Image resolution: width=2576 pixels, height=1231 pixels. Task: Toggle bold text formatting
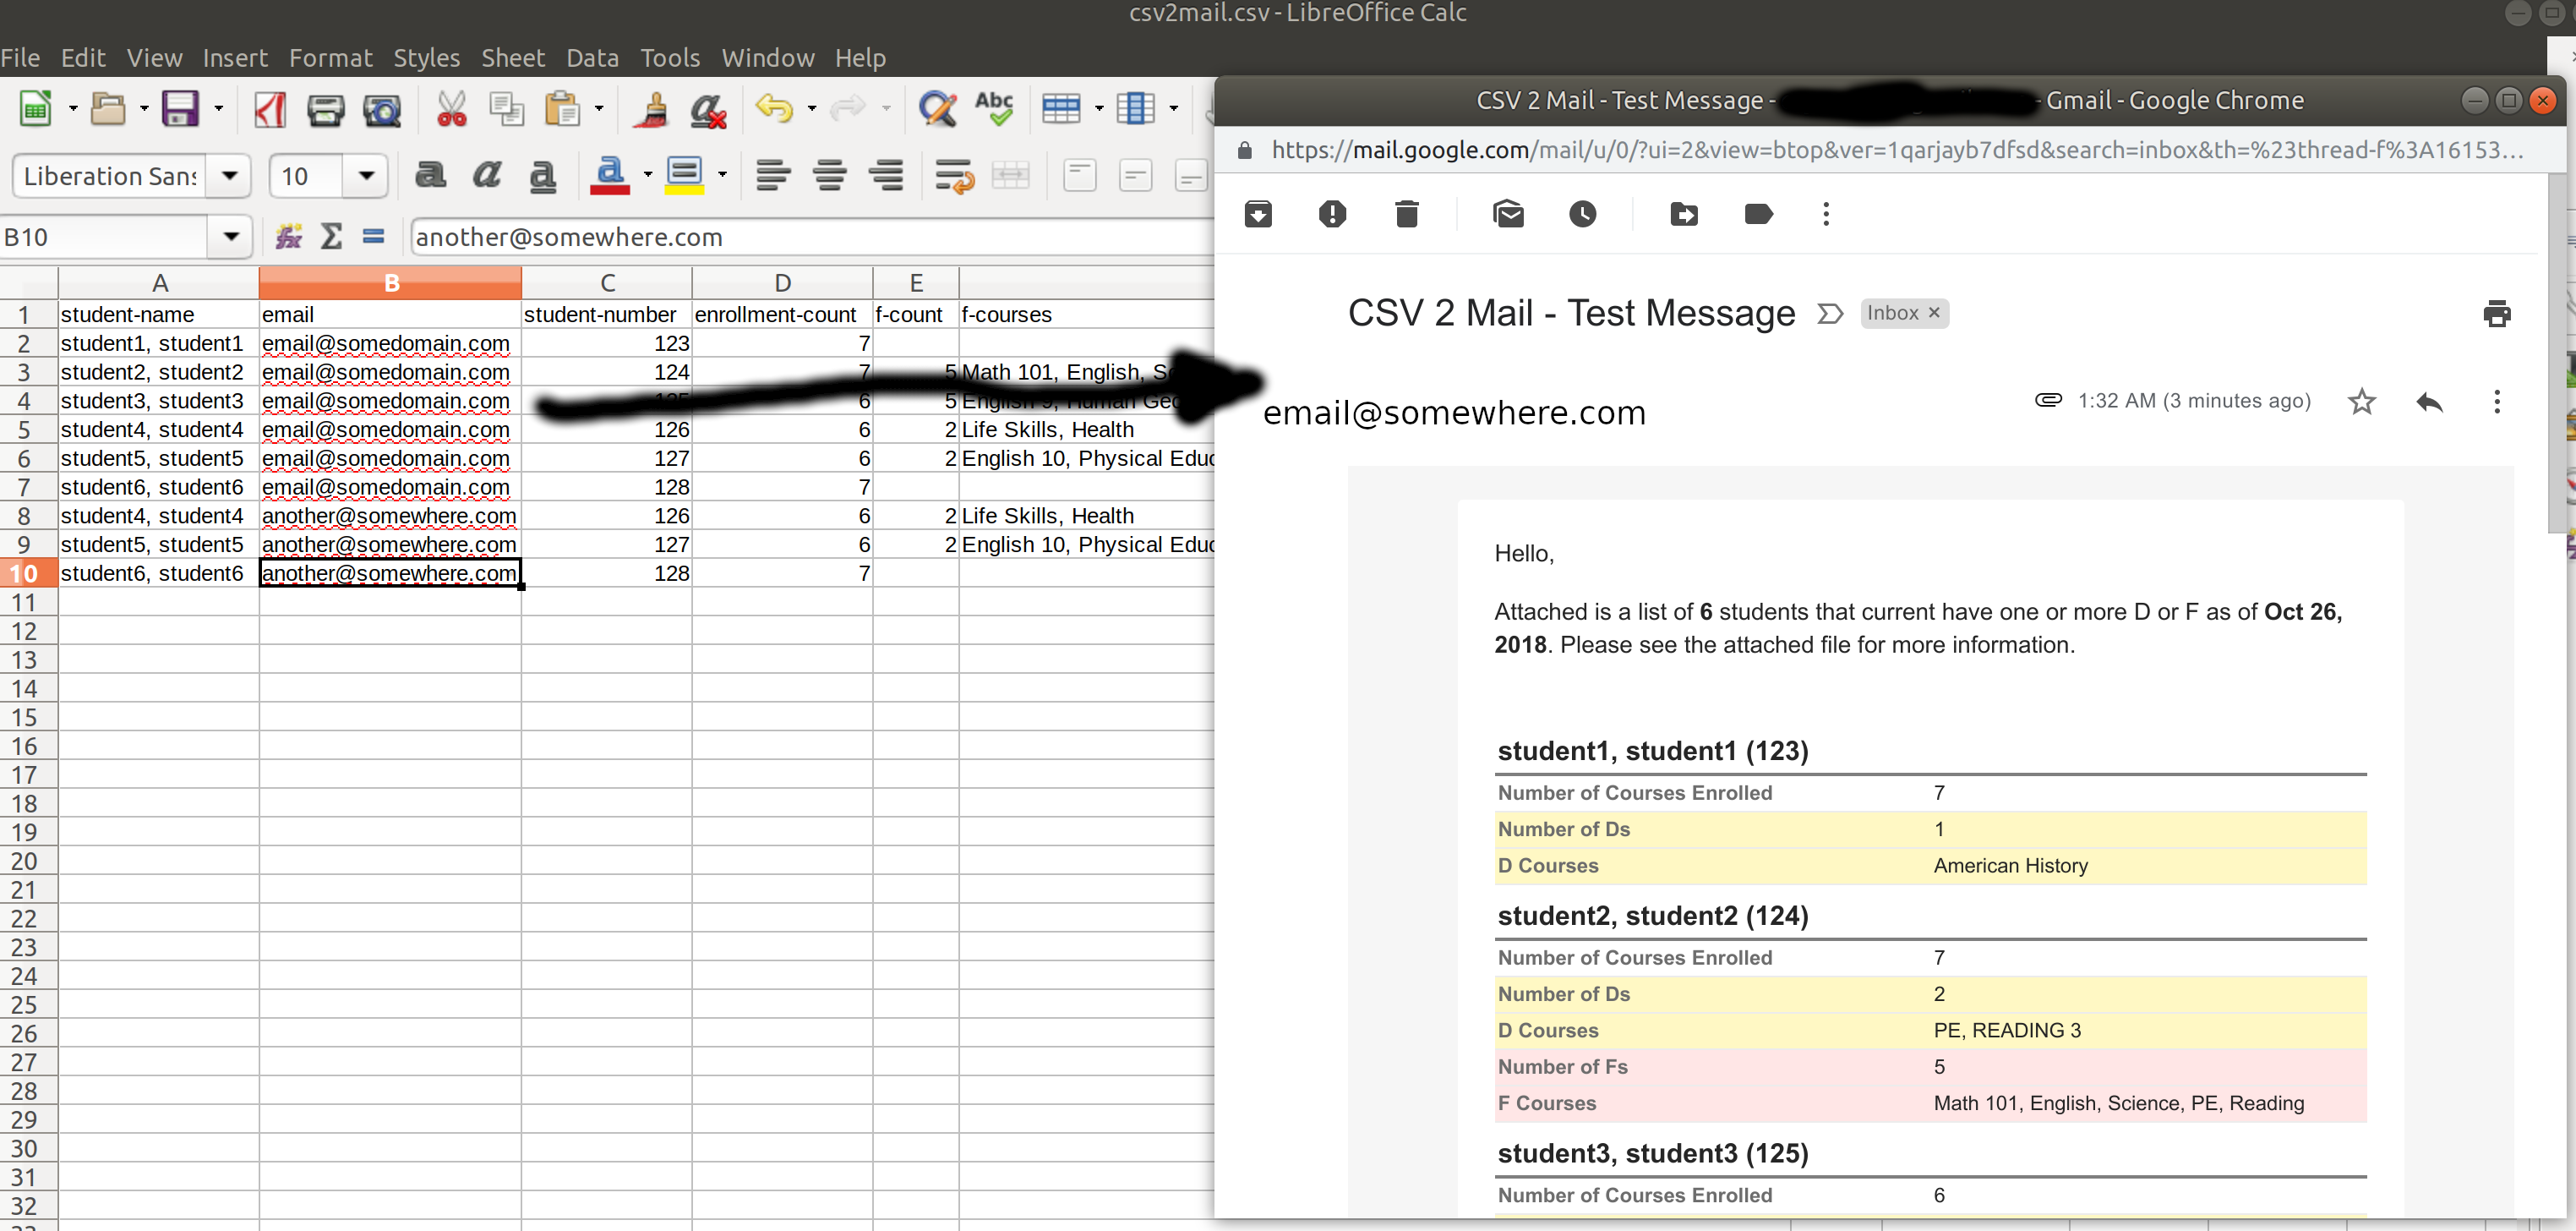pos(430,176)
